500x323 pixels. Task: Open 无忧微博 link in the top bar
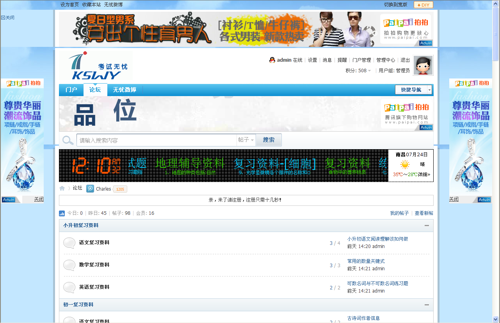click(113, 5)
